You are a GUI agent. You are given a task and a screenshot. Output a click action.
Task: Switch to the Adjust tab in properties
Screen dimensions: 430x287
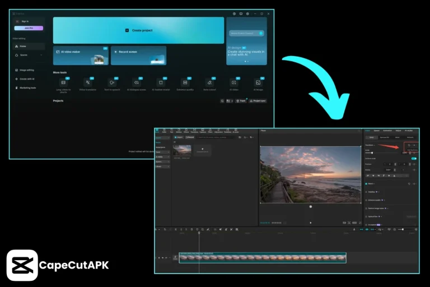point(398,131)
